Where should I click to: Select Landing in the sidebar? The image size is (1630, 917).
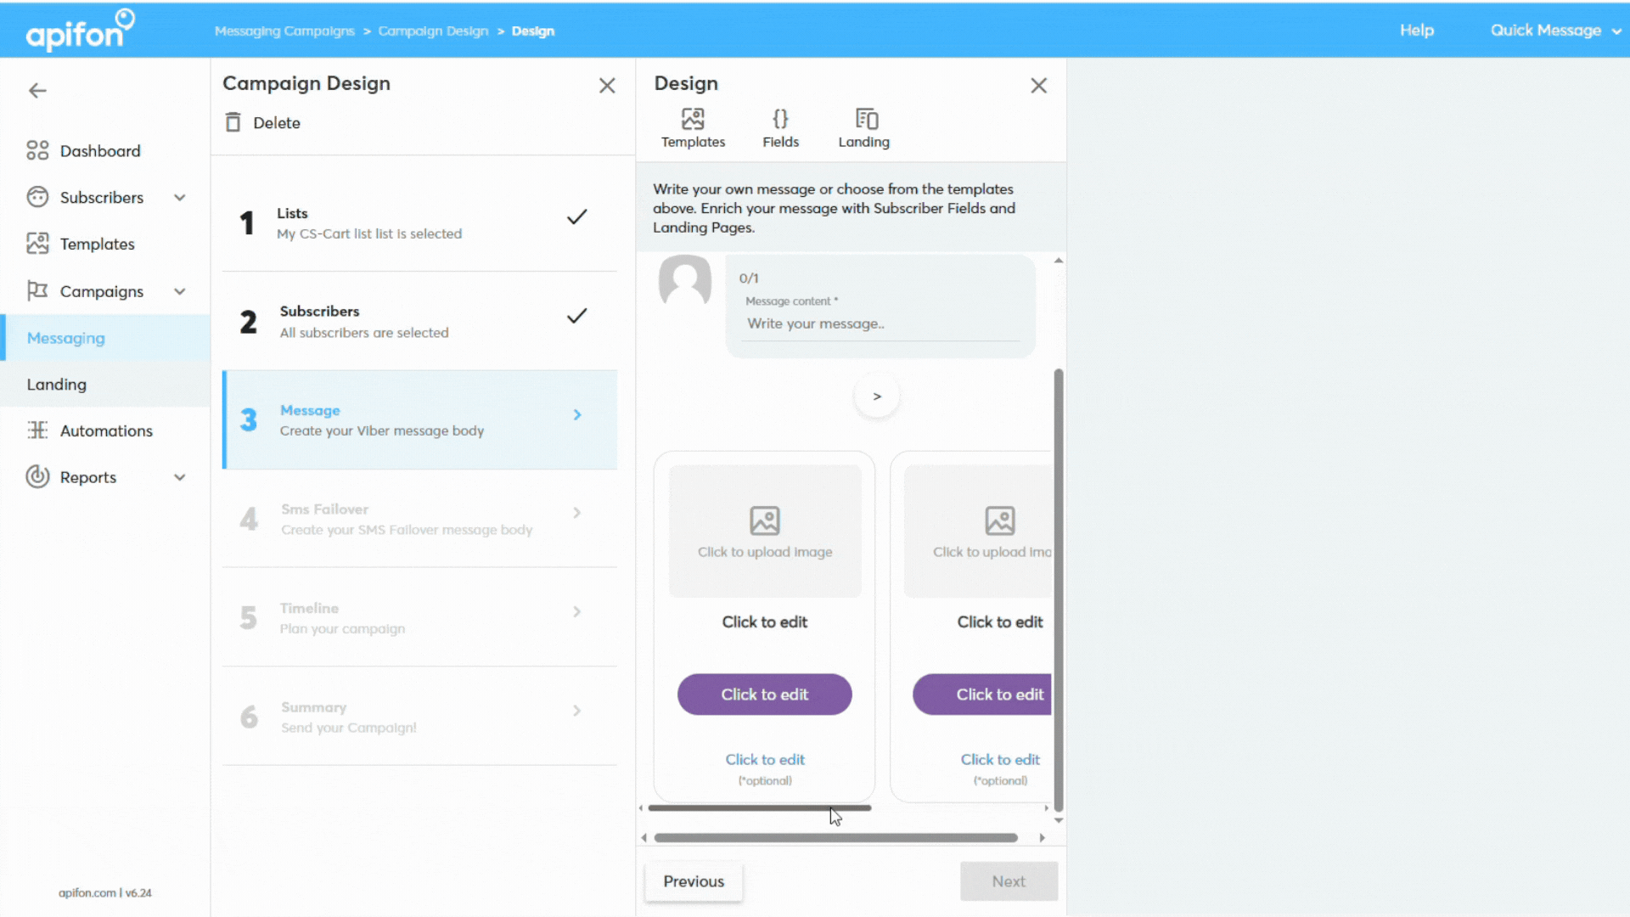(57, 385)
